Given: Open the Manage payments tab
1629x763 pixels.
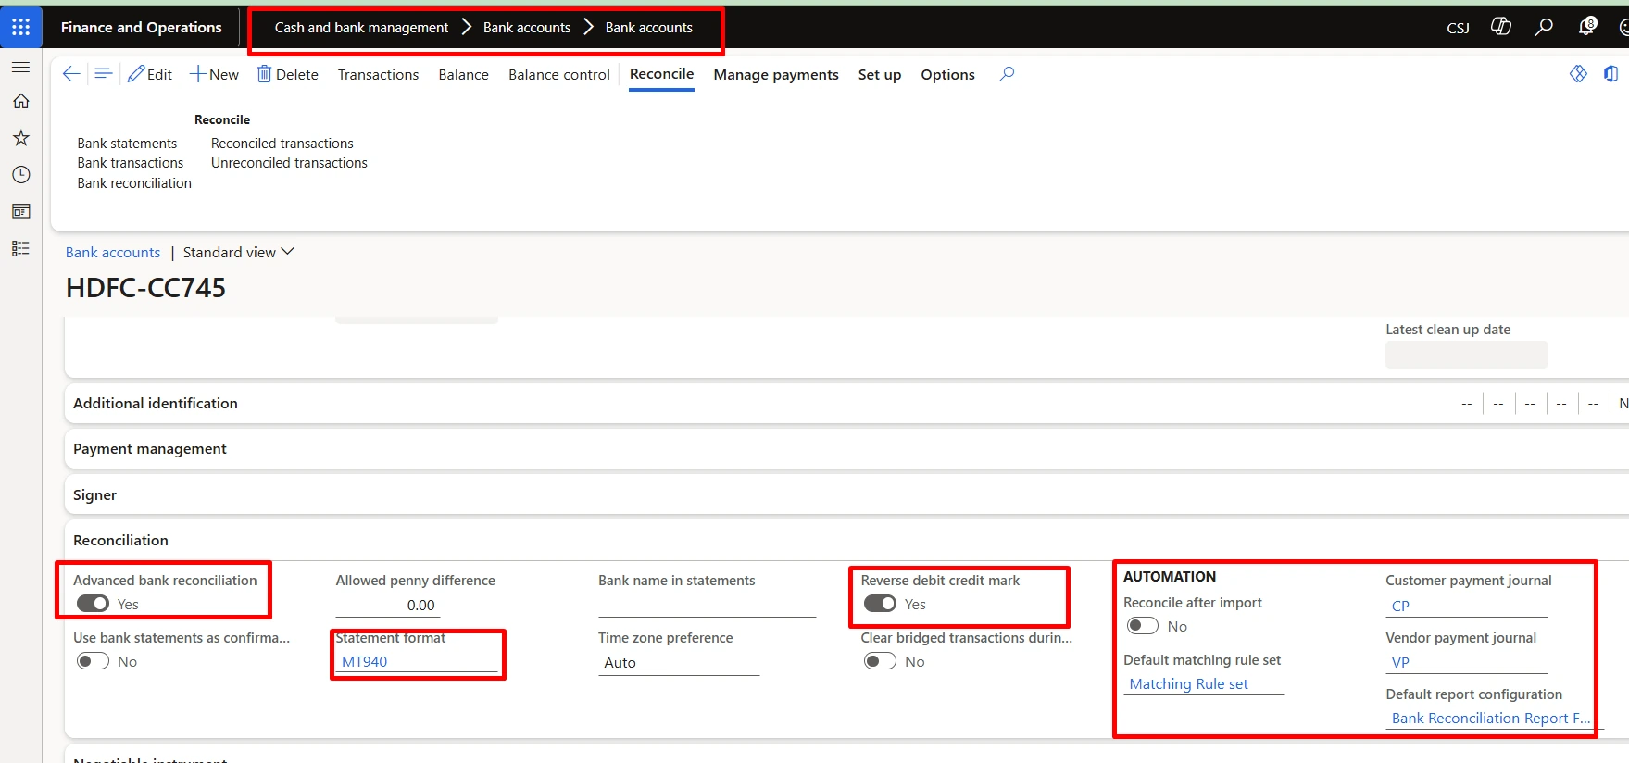Looking at the screenshot, I should 776,74.
